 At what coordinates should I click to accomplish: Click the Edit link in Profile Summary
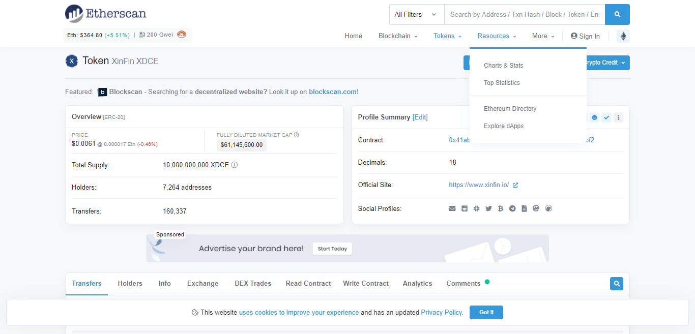(x=420, y=117)
